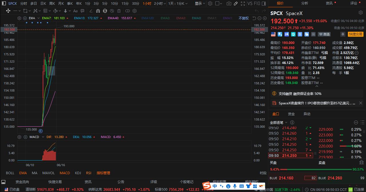Open quote panel settings gear

click(x=361, y=13)
